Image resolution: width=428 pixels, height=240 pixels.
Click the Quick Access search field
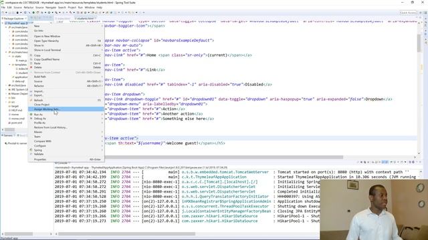(x=408, y=13)
